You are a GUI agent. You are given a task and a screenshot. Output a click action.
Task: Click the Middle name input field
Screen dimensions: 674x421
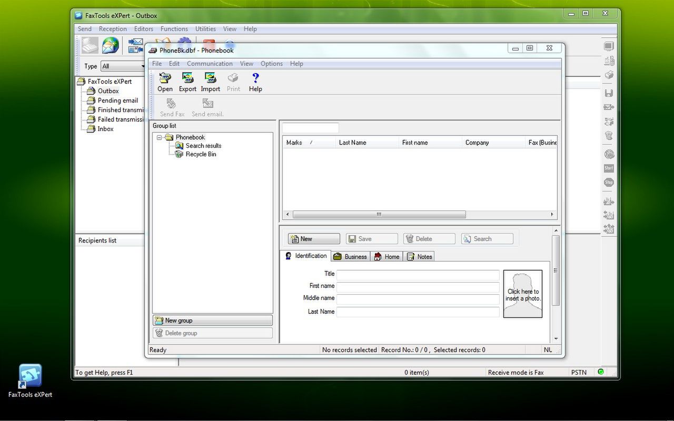(418, 299)
